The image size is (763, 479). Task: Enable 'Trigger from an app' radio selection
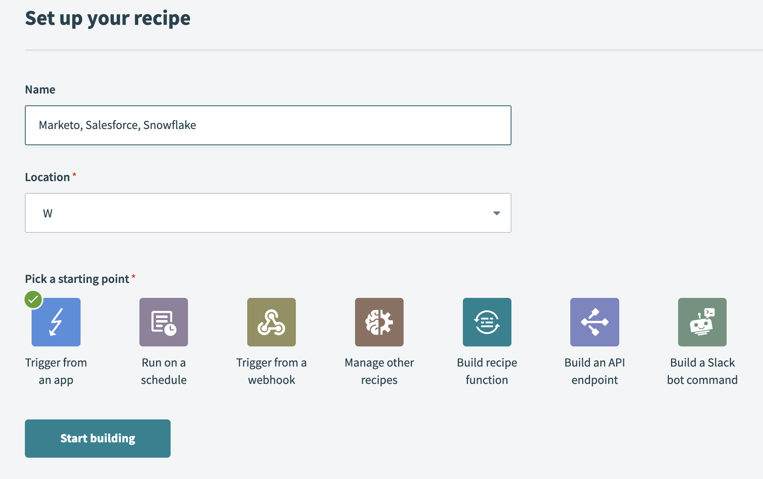click(56, 322)
